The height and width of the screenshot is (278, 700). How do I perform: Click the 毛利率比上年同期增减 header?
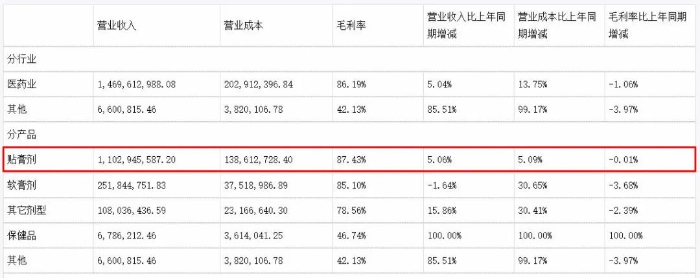pos(647,26)
